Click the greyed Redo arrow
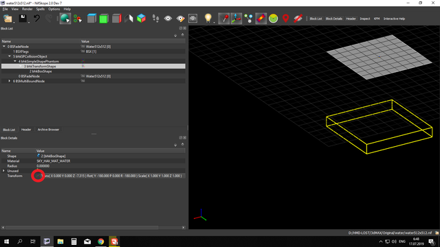 (49, 19)
